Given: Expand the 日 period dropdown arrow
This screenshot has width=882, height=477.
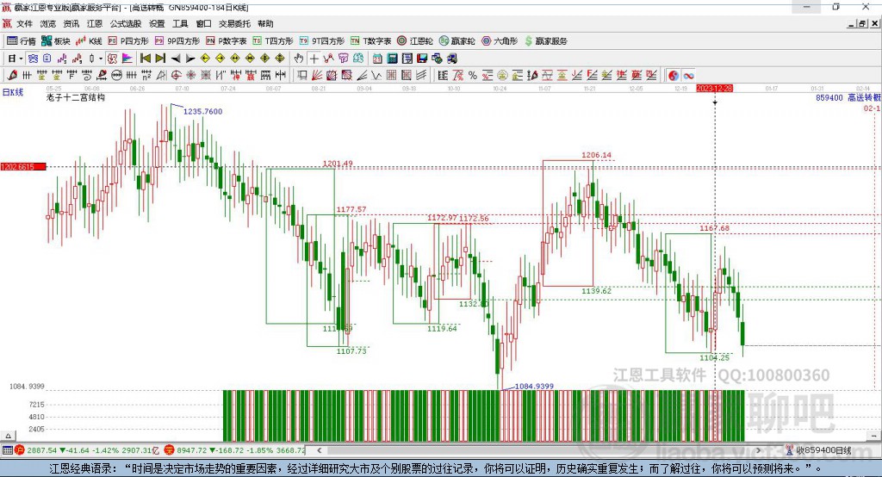Looking at the screenshot, I should [x=21, y=59].
